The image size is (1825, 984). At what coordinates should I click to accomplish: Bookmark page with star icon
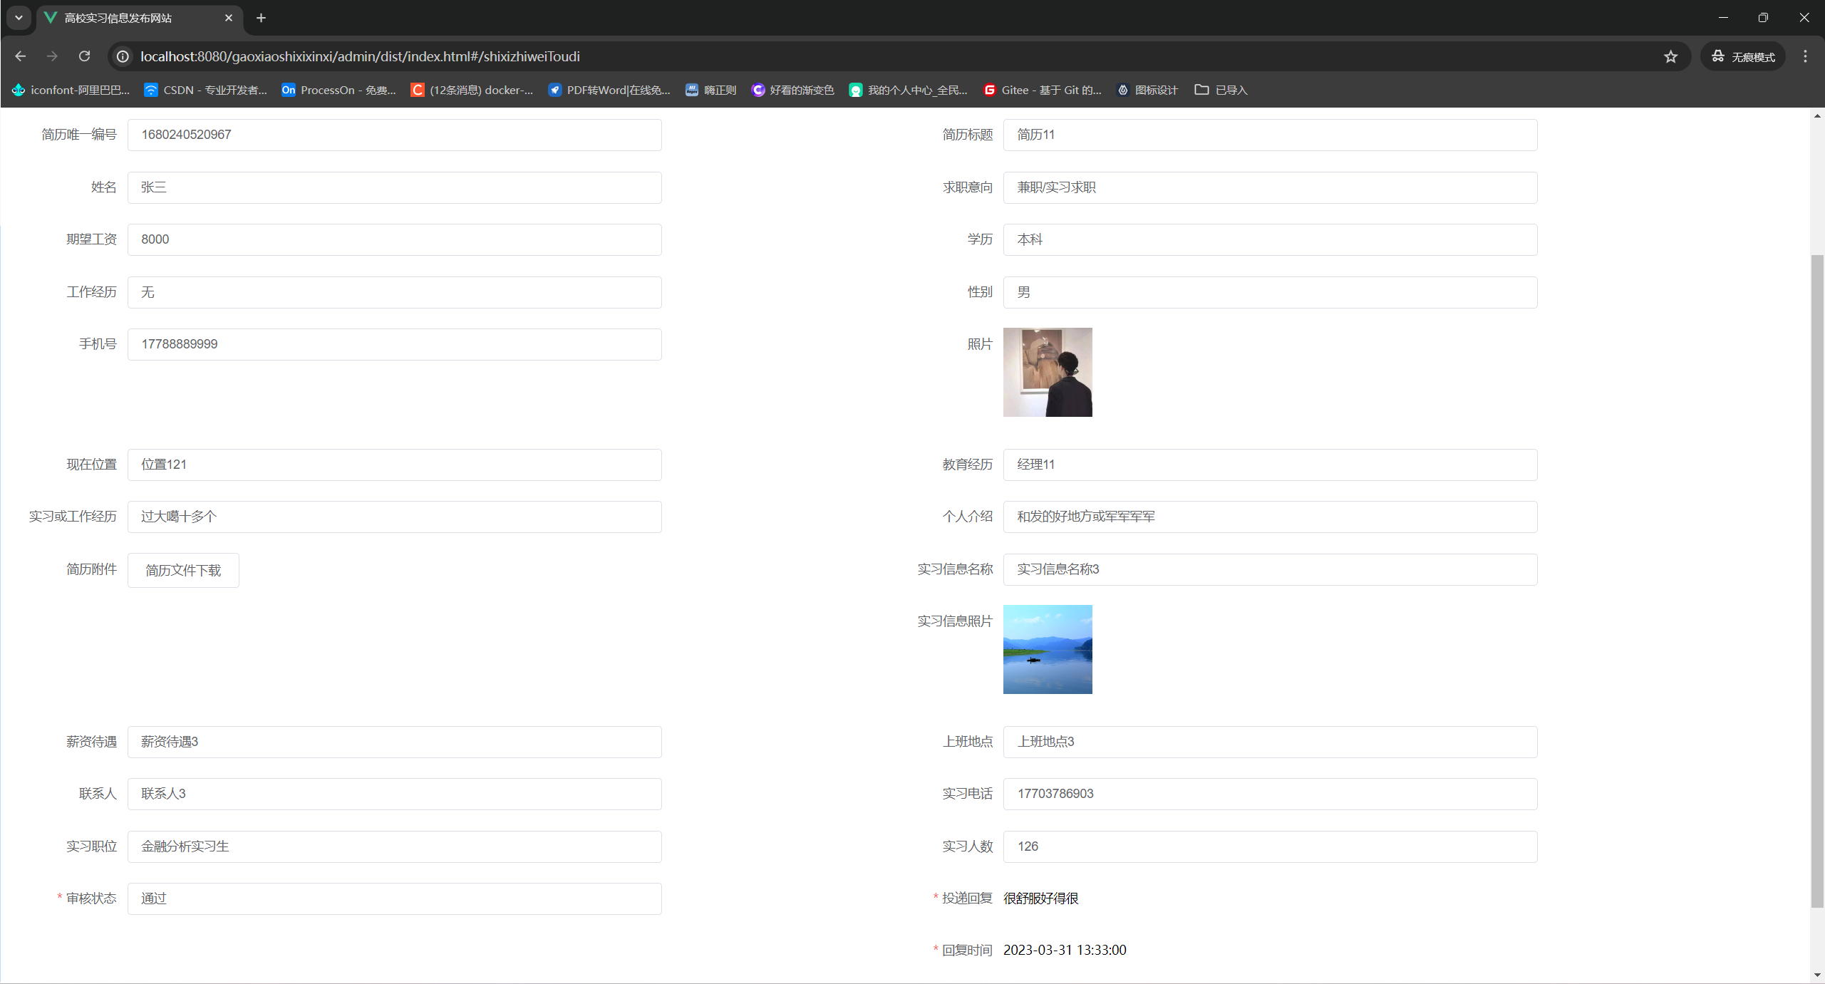[x=1670, y=56]
